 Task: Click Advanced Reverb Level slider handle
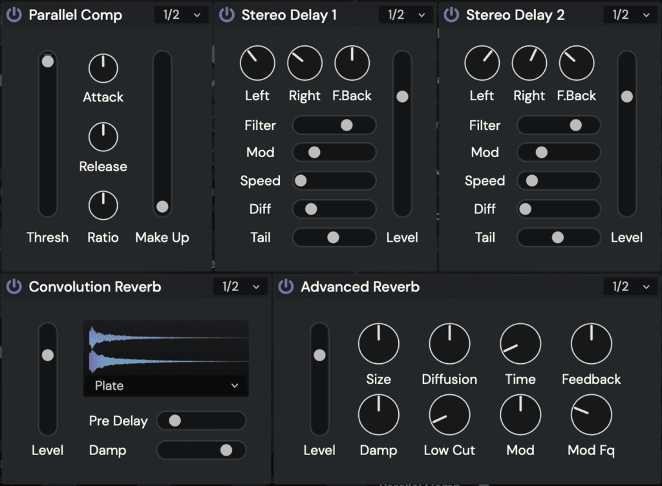pyautogui.click(x=319, y=355)
